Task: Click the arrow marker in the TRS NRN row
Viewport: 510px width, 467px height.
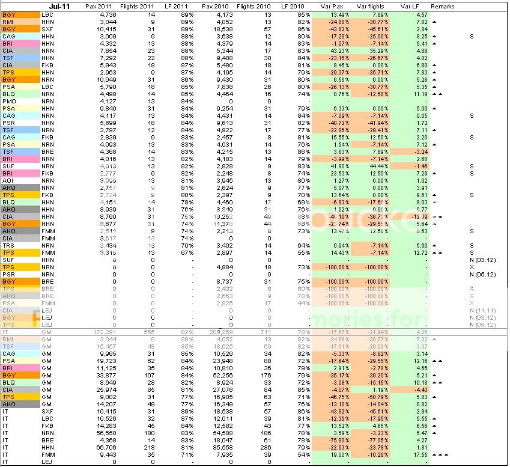Action: 434,245
